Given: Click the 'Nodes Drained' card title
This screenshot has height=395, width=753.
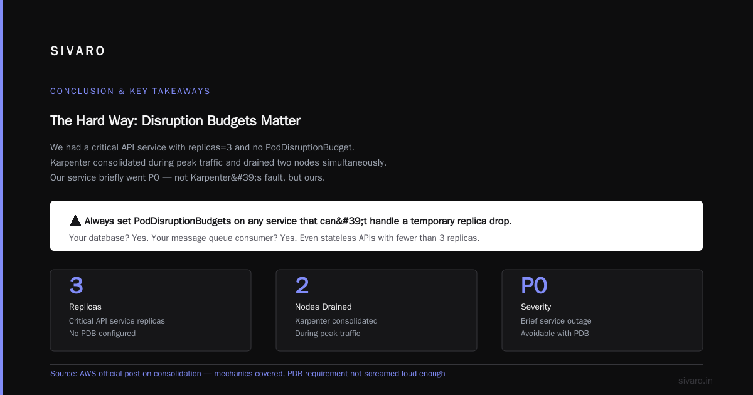Looking at the screenshot, I should pyautogui.click(x=323, y=307).
